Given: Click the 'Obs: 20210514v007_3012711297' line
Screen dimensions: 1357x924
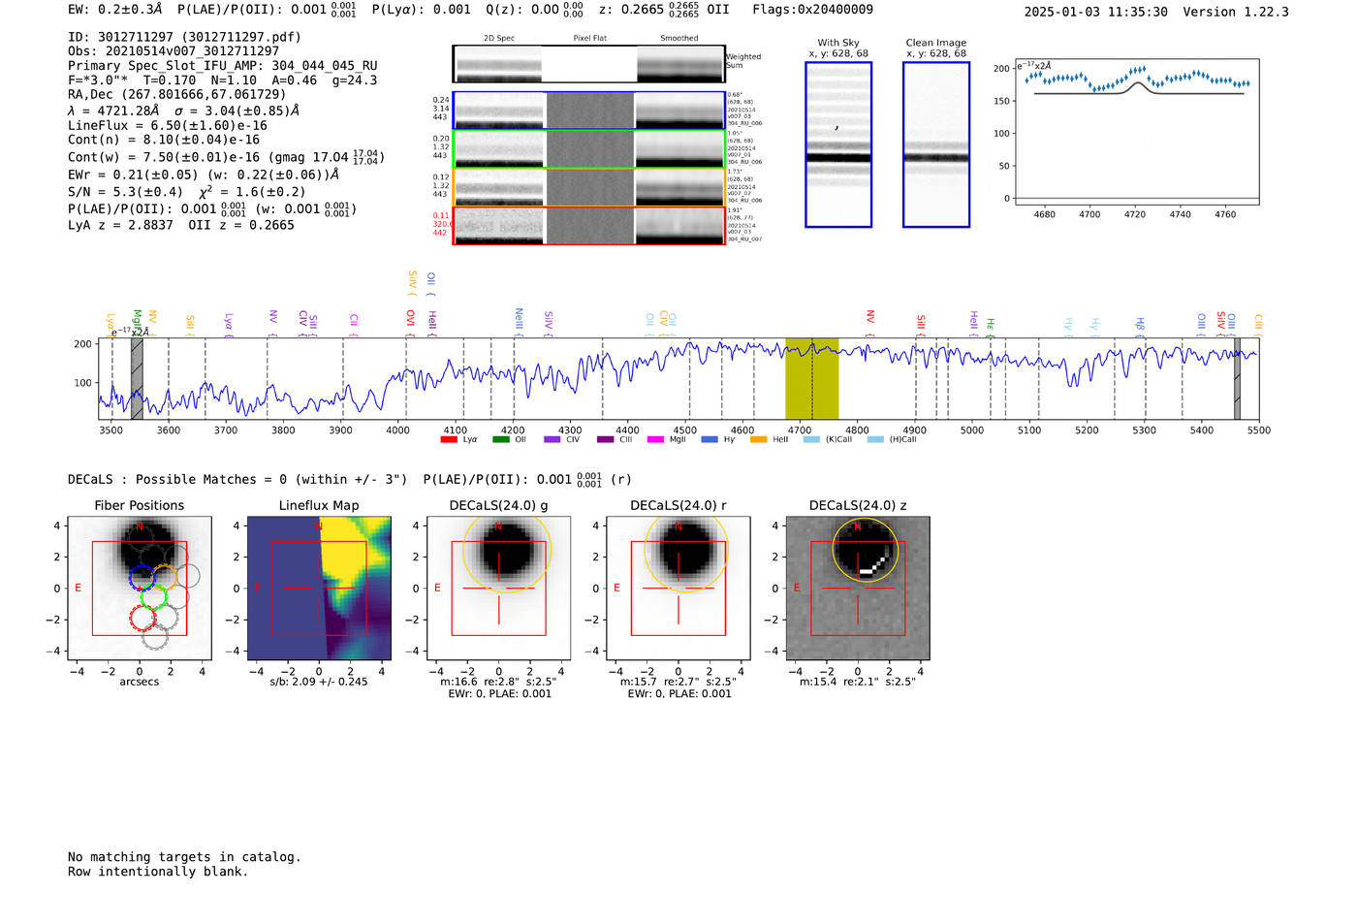Looking at the screenshot, I should click(x=174, y=51).
